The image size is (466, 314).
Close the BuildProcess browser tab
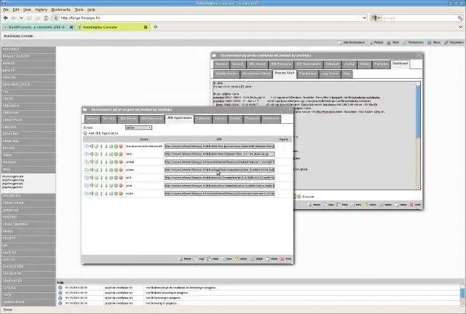71,27
